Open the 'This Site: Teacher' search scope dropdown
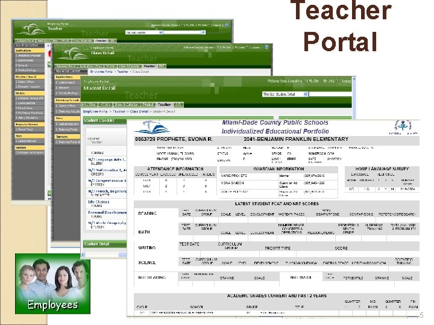This screenshot has width=434, height=325. click(144, 32)
